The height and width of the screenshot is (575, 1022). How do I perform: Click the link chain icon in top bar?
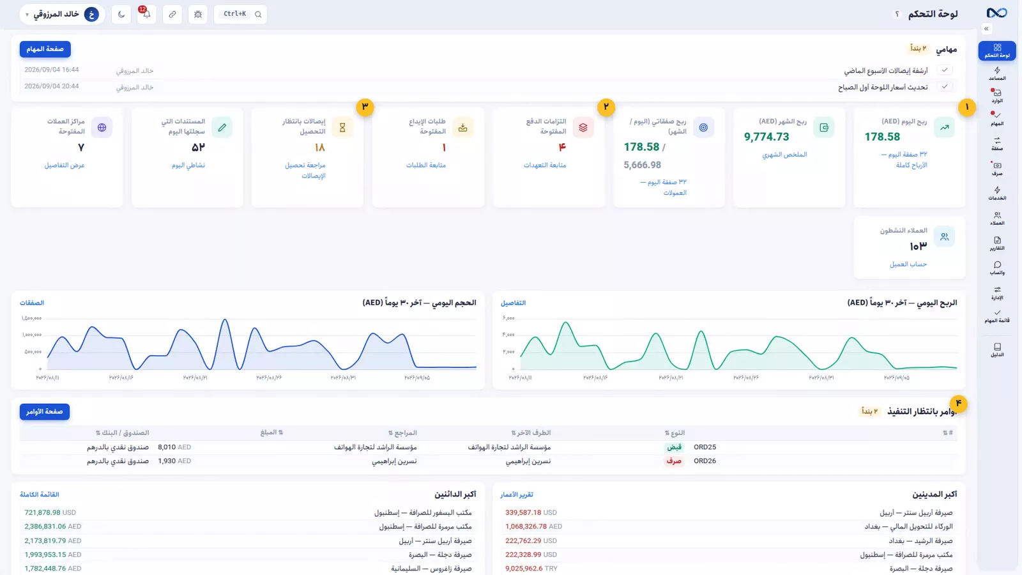tap(172, 14)
